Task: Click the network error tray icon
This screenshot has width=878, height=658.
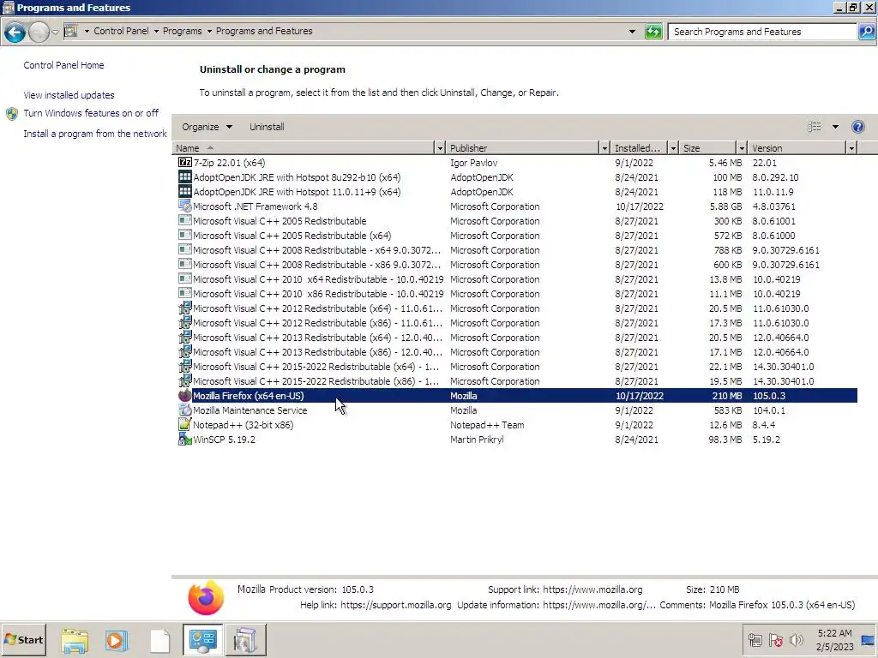Action: [776, 639]
